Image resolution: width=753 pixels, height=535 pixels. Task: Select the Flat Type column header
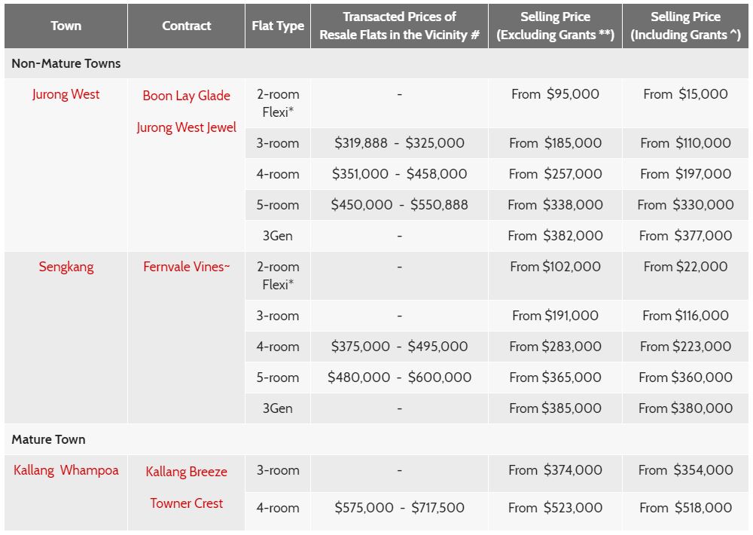(278, 26)
